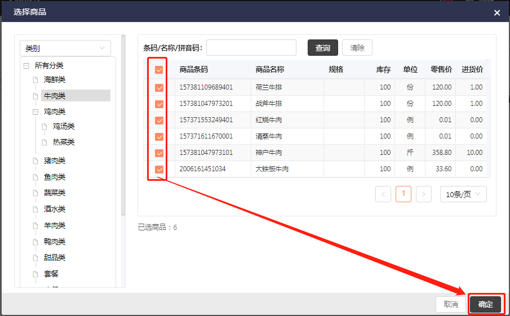The height and width of the screenshot is (316, 510).
Task: Open the 10条/页 page size dropdown
Action: [463, 194]
